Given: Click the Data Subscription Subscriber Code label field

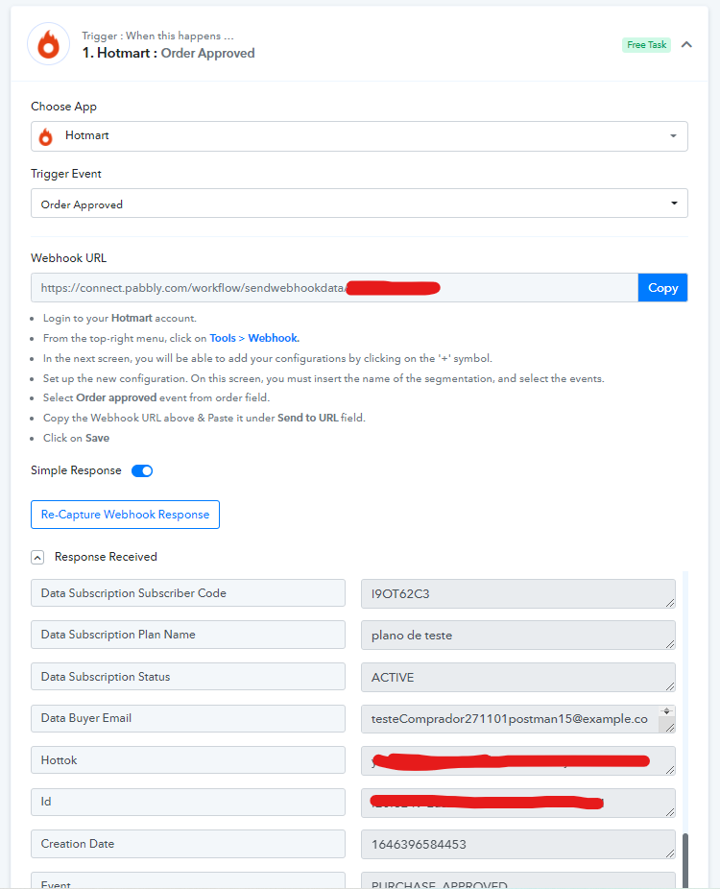Looking at the screenshot, I should pos(188,593).
